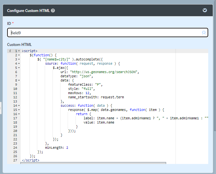Toggle fold arrow for success function on line 14
Viewport: 216px width, 174px height.
(19, 106)
